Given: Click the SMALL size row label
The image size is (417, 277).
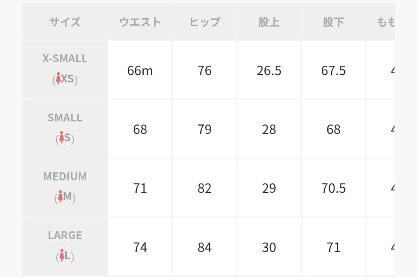Looking at the screenshot, I should [65, 118].
